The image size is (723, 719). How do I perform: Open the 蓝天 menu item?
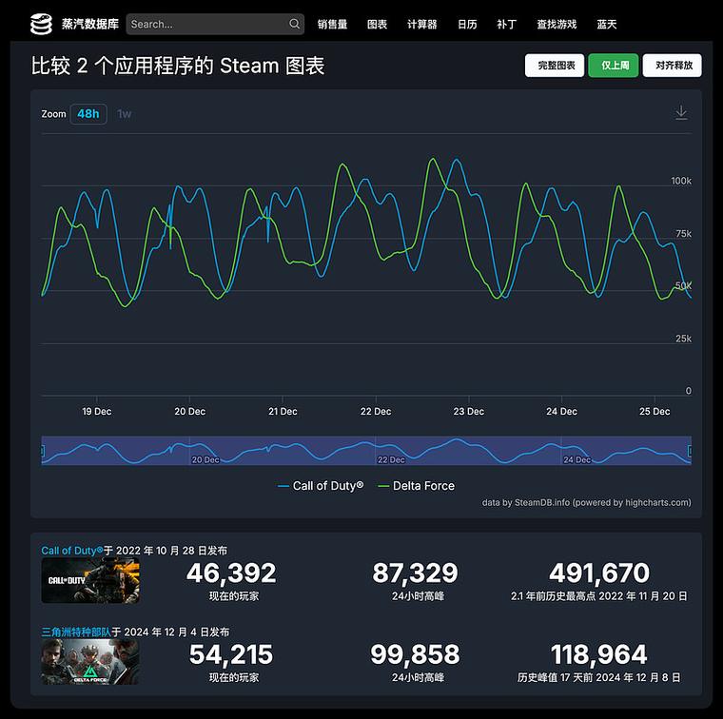click(606, 25)
